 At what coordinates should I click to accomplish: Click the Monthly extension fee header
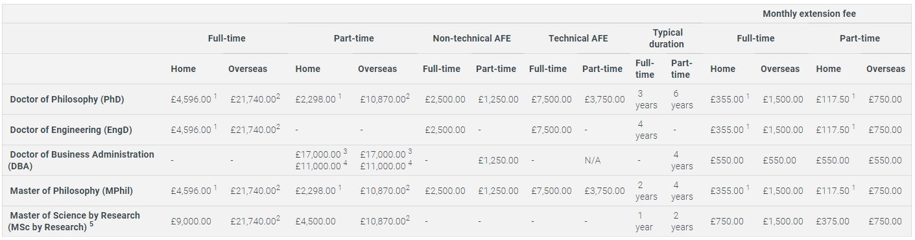pos(809,14)
